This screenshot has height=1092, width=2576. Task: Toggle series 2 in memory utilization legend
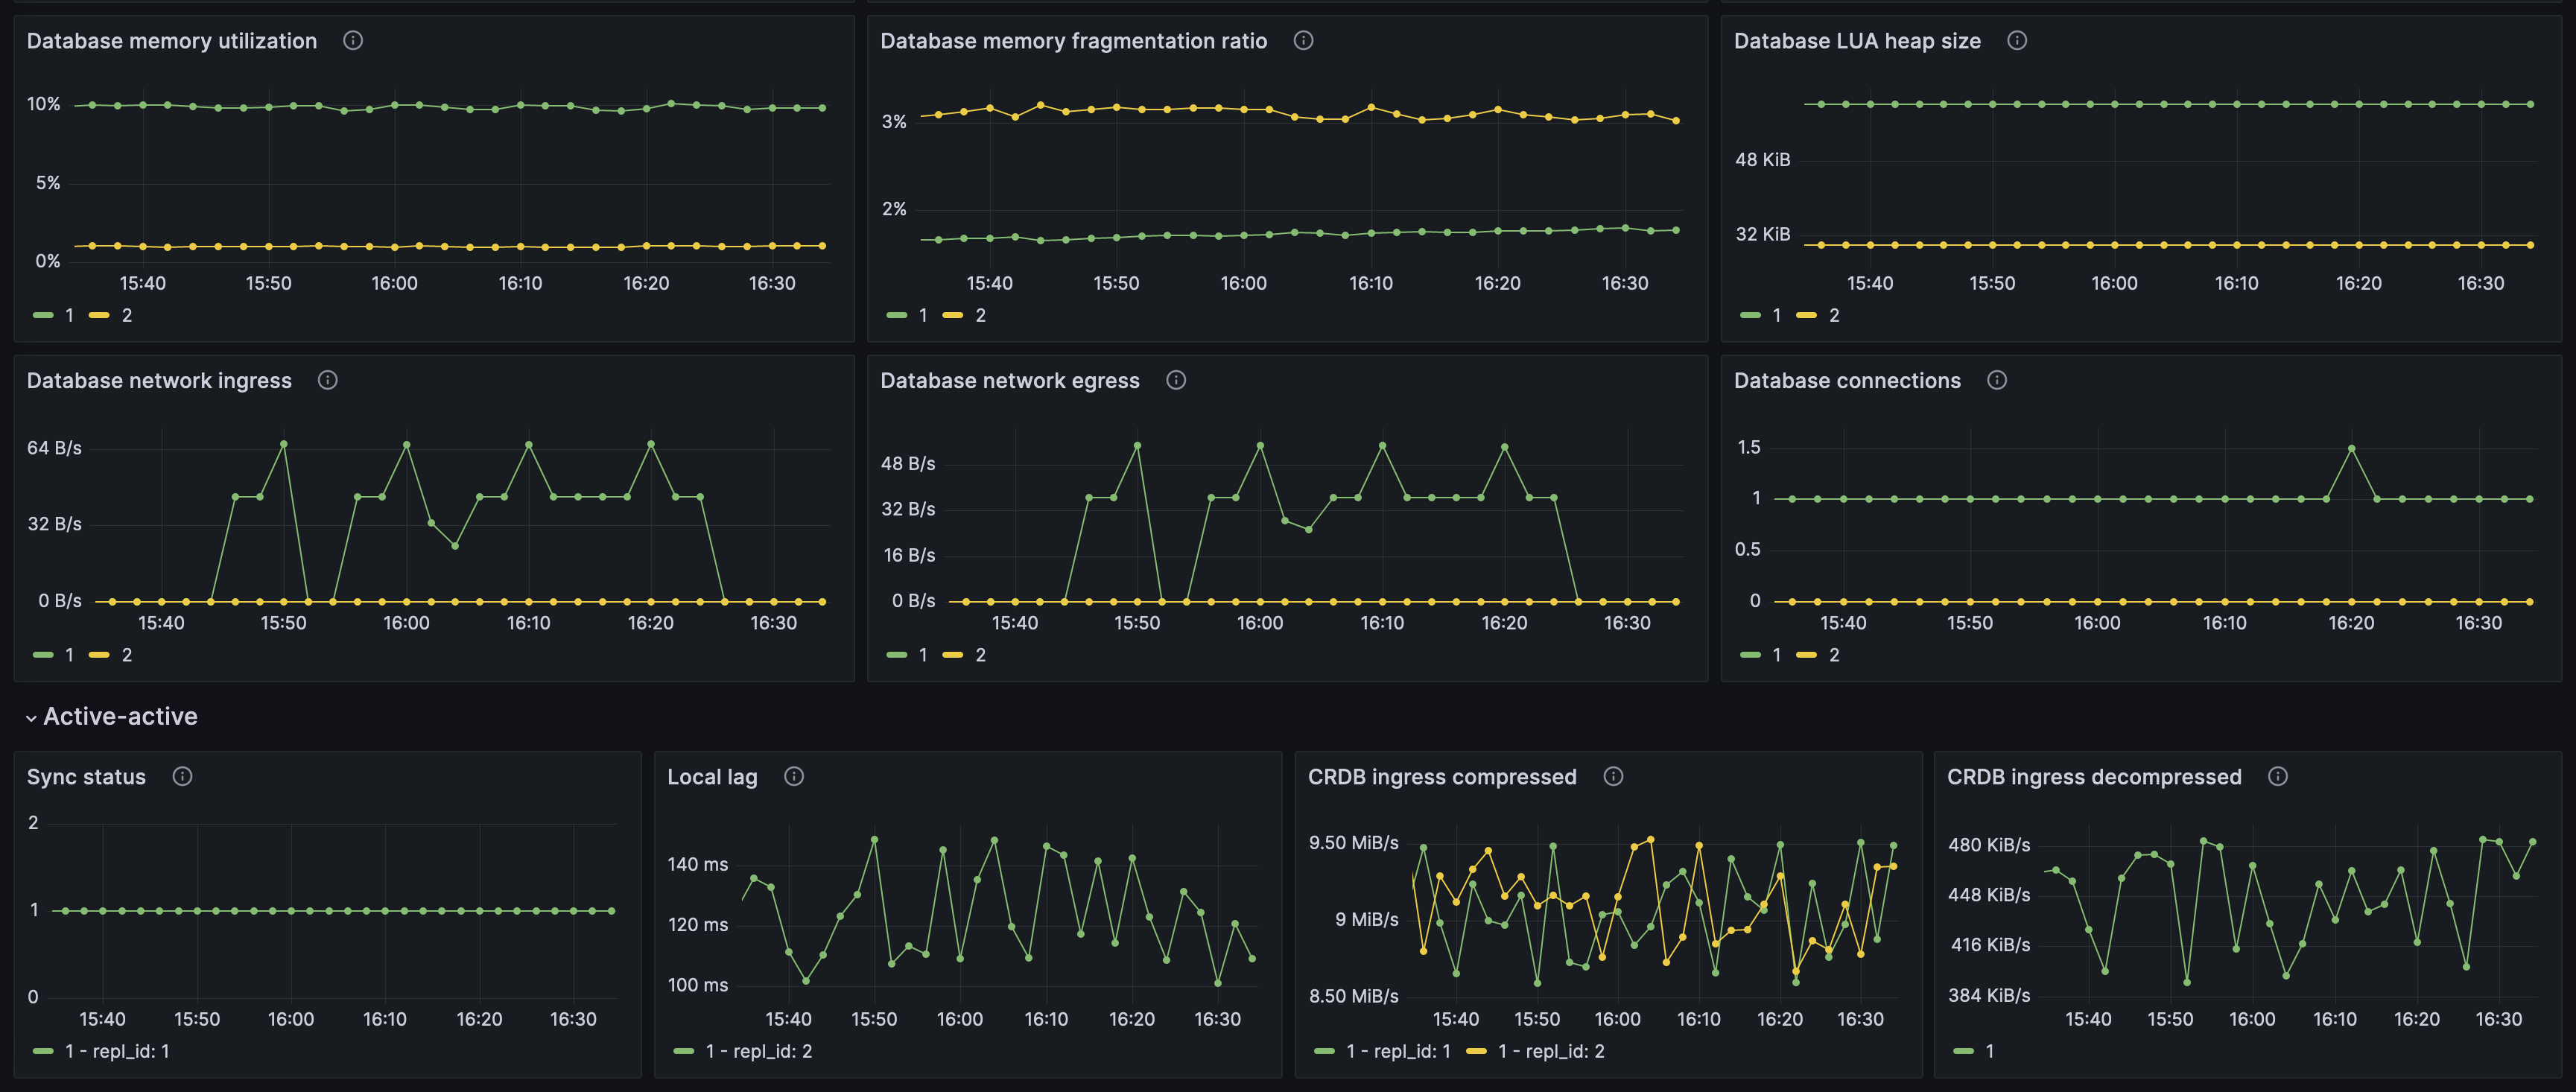(x=126, y=315)
